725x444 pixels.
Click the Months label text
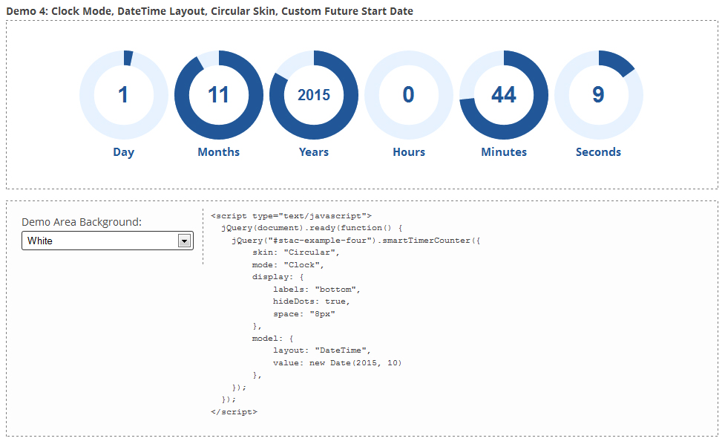tap(219, 152)
